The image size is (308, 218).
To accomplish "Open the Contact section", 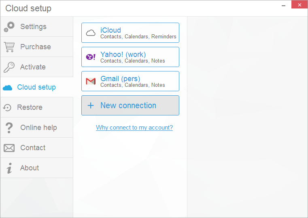I will click(x=37, y=148).
